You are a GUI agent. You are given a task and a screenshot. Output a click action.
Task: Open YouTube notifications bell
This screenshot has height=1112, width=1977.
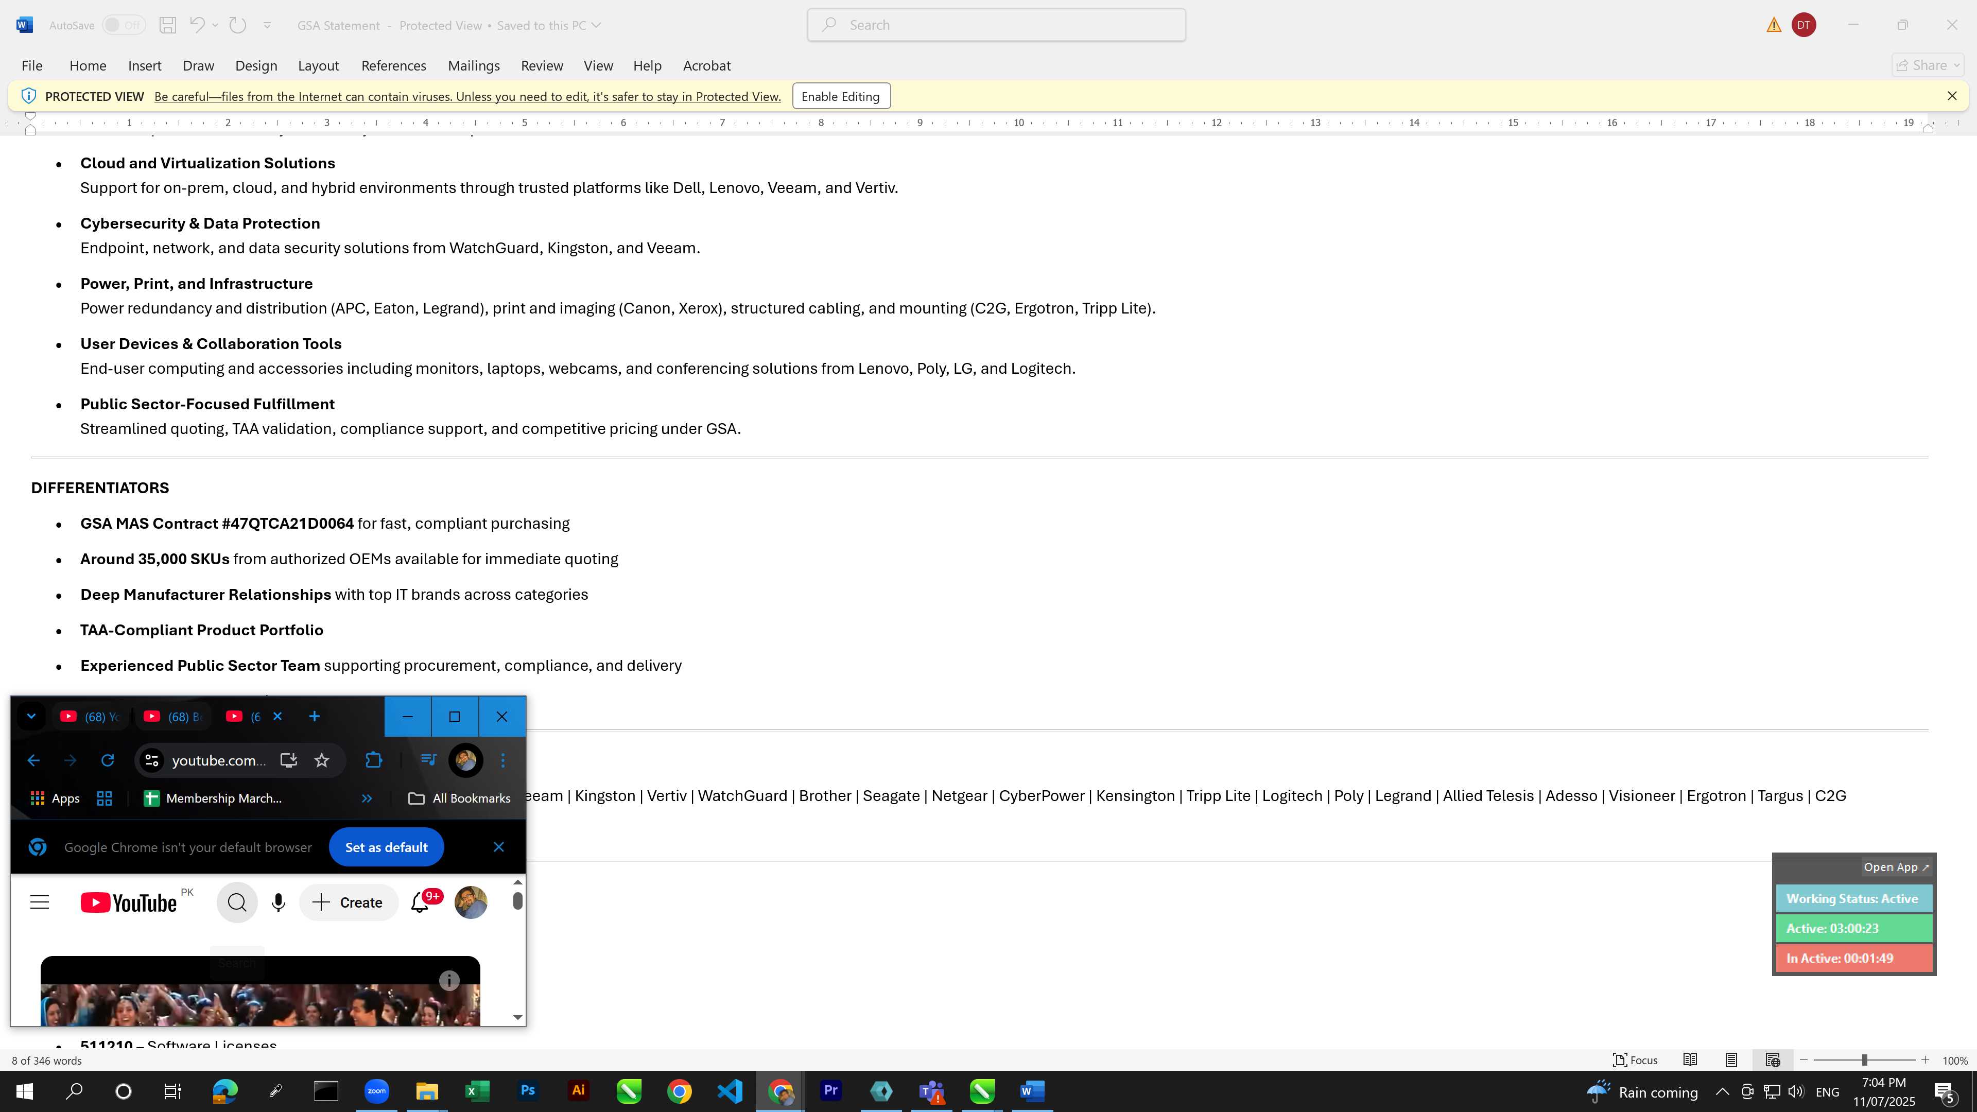coord(420,902)
